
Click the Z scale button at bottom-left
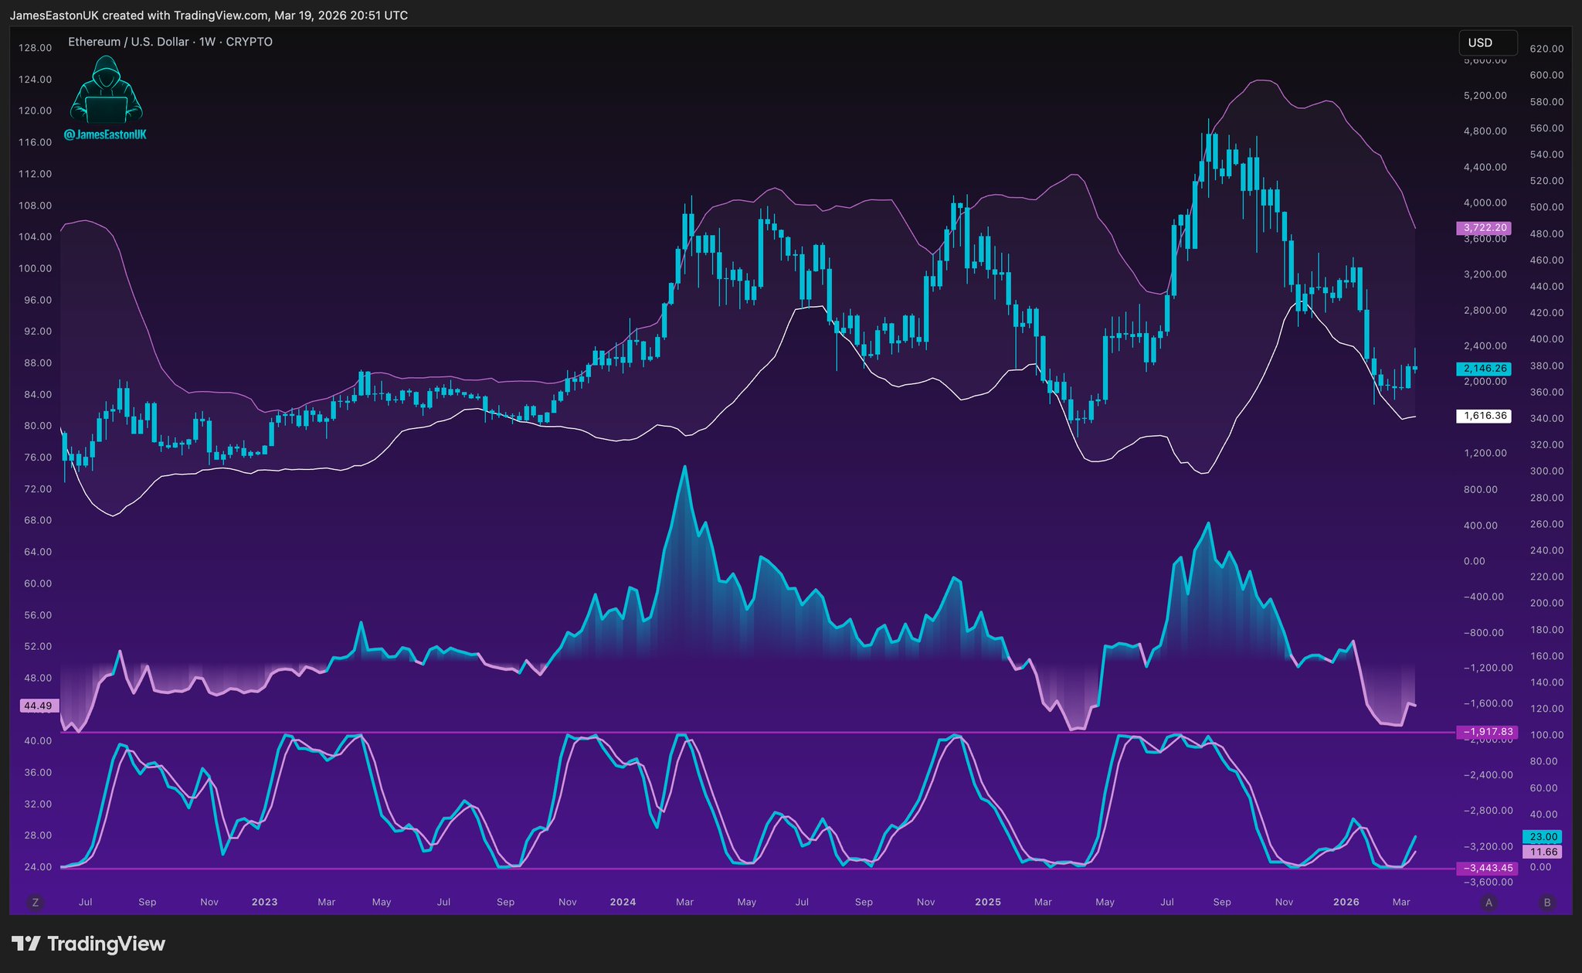click(35, 902)
